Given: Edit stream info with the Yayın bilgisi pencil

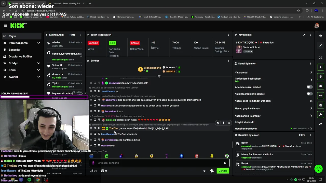Looking at the screenshot, I should pos(304,35).
